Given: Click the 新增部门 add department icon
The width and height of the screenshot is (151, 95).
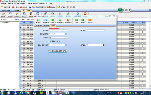Looking at the screenshot, I should (3, 14).
